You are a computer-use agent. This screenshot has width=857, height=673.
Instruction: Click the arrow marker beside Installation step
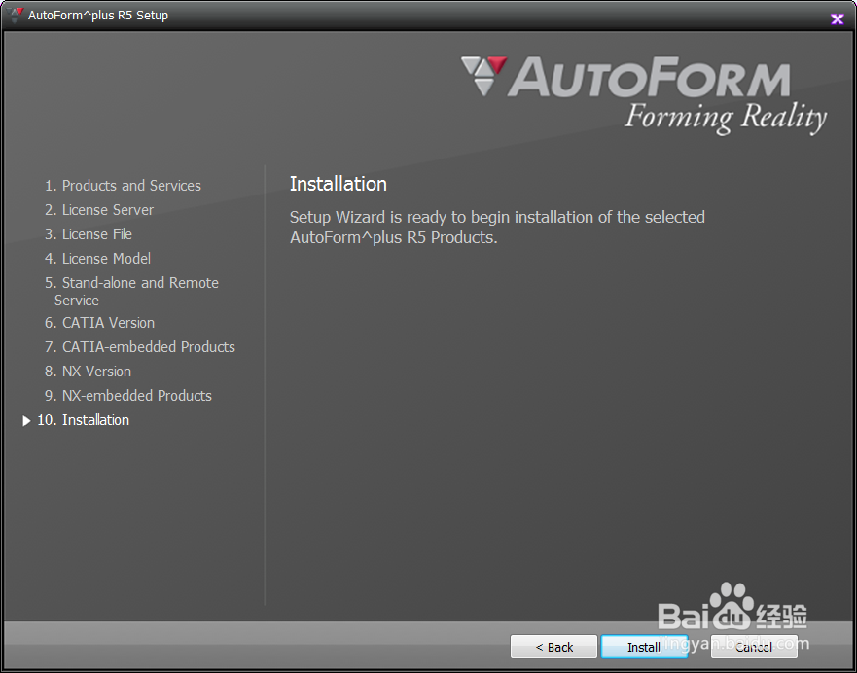click(x=26, y=420)
